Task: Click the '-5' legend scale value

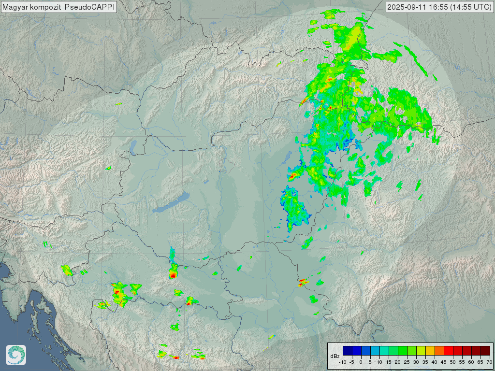Action: (352, 362)
